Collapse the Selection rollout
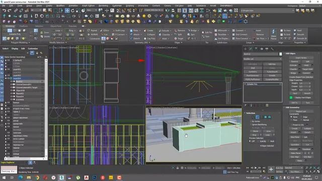 tap(250, 113)
